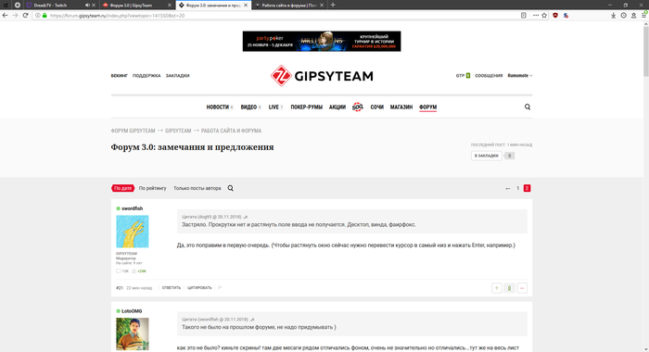Open the Rumomote user dropdown
The image size is (649, 352).
point(520,76)
